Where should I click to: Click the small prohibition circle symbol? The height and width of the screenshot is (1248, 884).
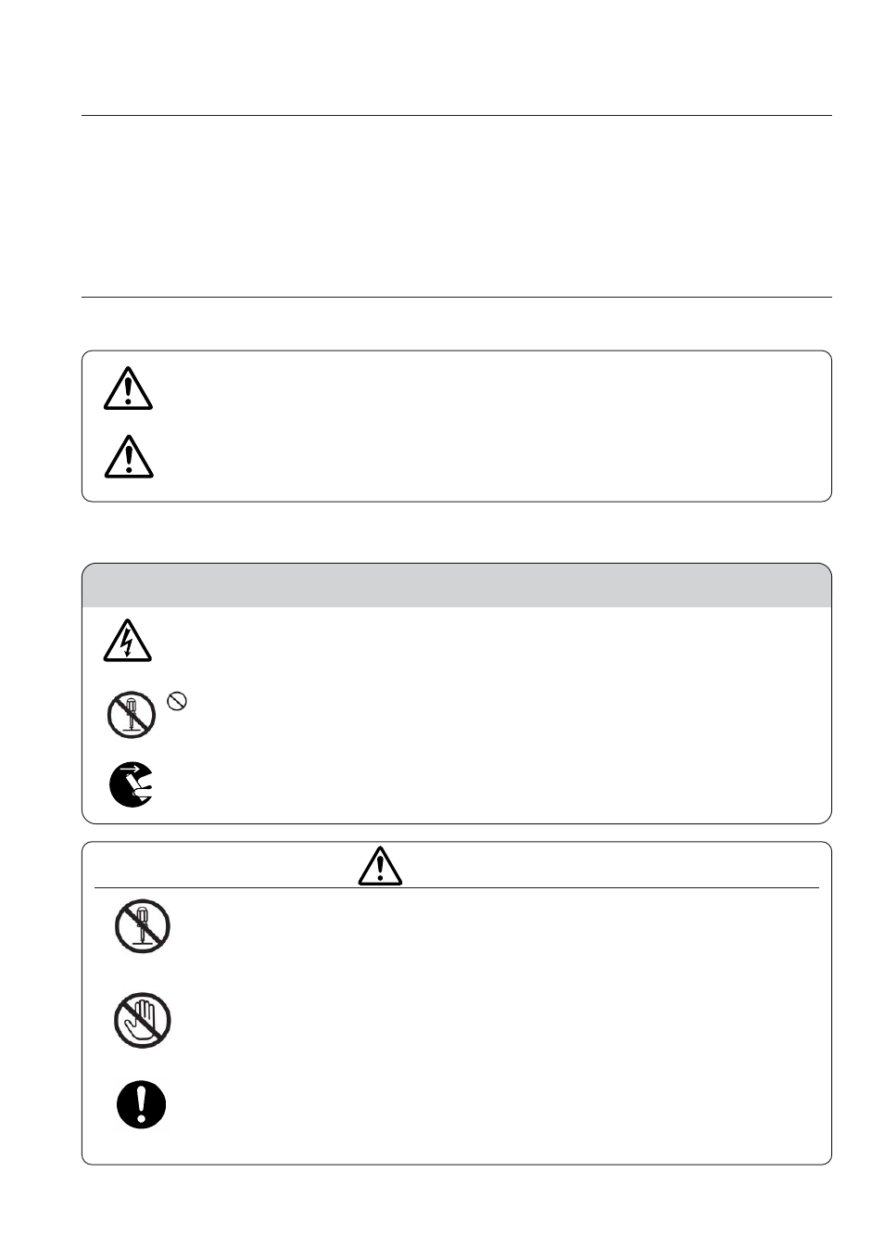(x=177, y=702)
